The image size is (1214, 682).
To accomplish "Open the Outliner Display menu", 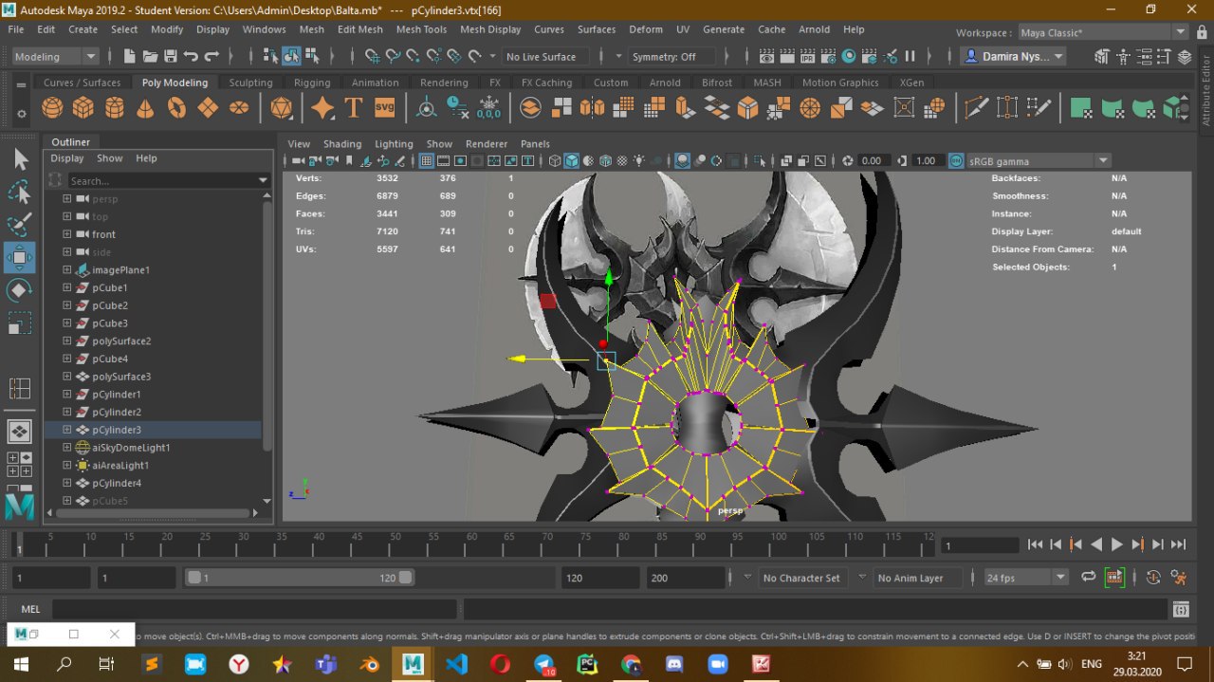I will [x=67, y=158].
